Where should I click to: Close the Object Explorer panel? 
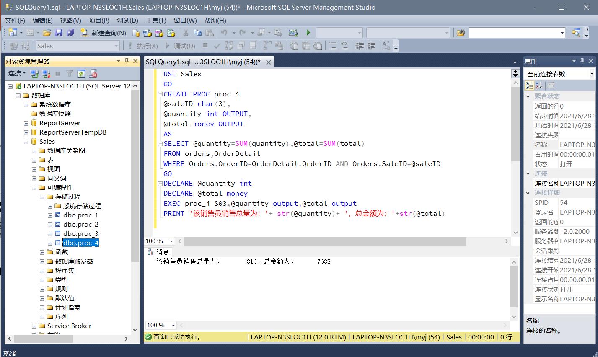pyautogui.click(x=135, y=61)
